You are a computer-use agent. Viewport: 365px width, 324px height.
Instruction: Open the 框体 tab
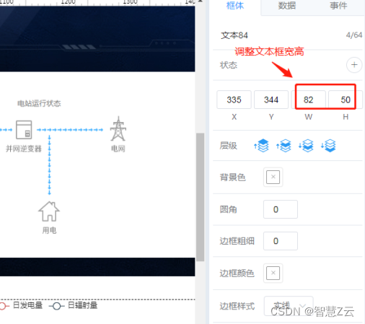coord(235,6)
